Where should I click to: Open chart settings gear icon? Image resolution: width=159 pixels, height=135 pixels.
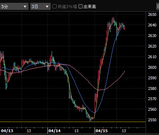[158, 6]
